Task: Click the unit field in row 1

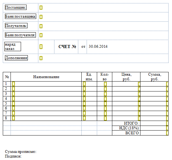Action: 84,84
